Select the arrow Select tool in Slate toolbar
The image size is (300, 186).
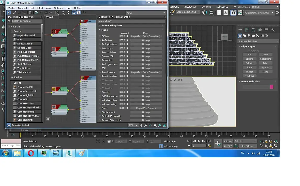tap(9, 13)
